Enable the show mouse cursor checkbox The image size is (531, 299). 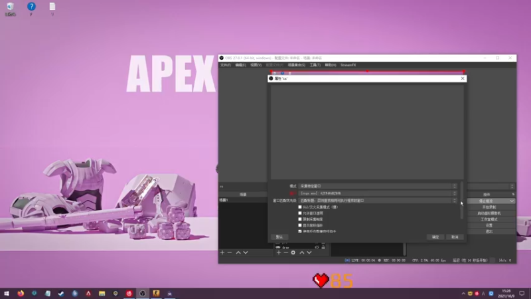tap(300, 225)
